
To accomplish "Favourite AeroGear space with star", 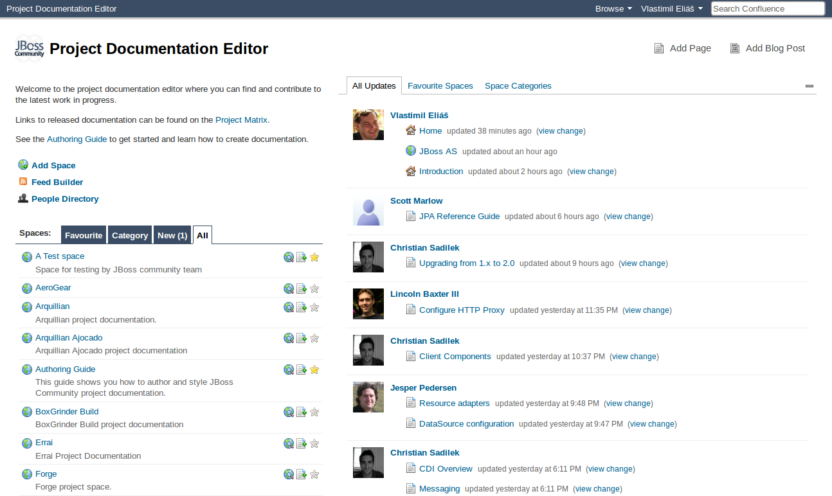I will pyautogui.click(x=314, y=288).
